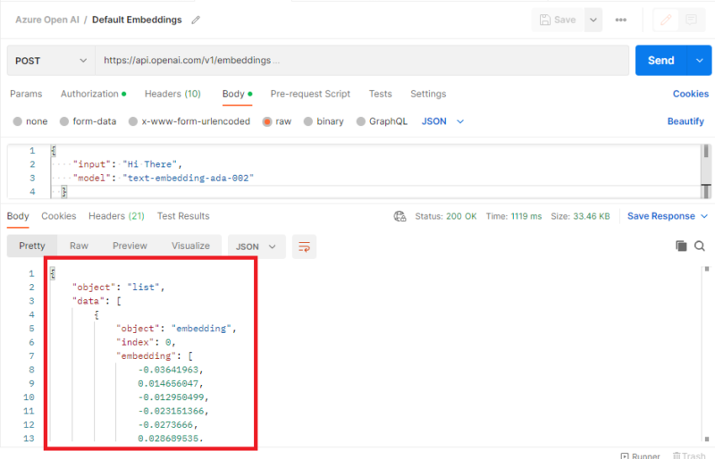
Task: Open the comments icon
Action: [x=690, y=20]
